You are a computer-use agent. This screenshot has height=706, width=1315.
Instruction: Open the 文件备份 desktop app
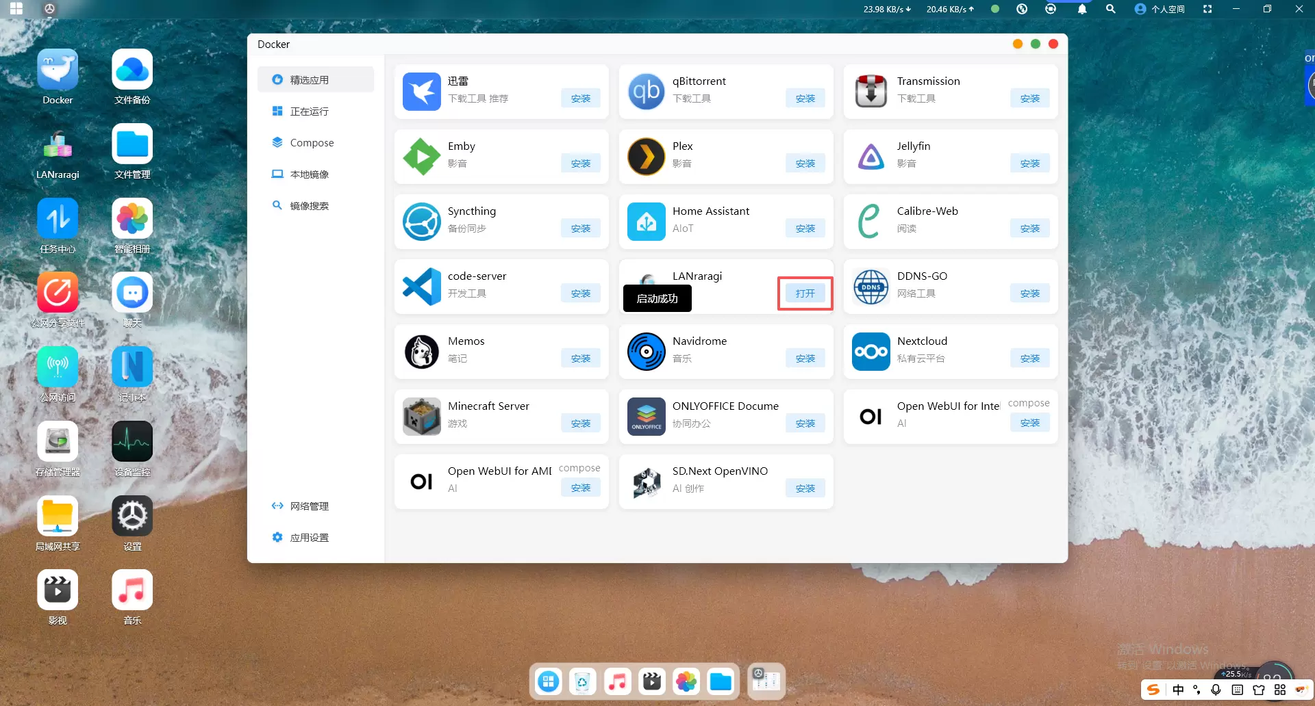(132, 70)
